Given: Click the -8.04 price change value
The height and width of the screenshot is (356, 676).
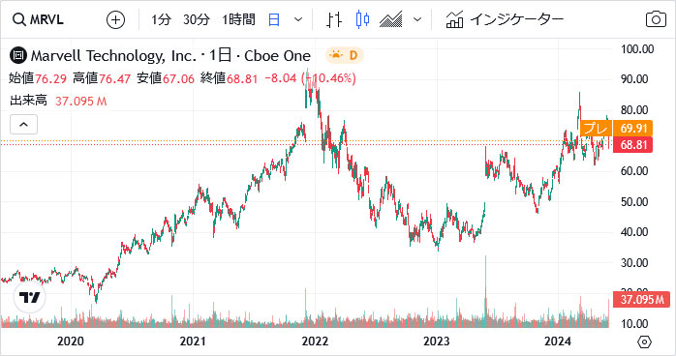Looking at the screenshot, I should 281,78.
